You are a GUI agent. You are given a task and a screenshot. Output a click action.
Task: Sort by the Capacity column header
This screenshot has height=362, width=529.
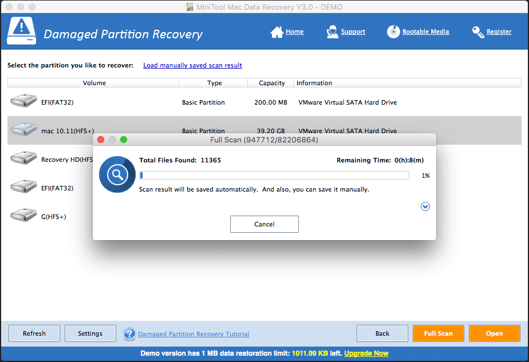tap(271, 83)
